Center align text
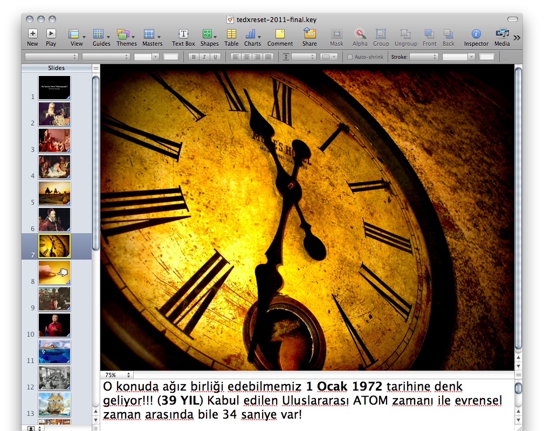This screenshot has width=544, height=431. (246, 57)
